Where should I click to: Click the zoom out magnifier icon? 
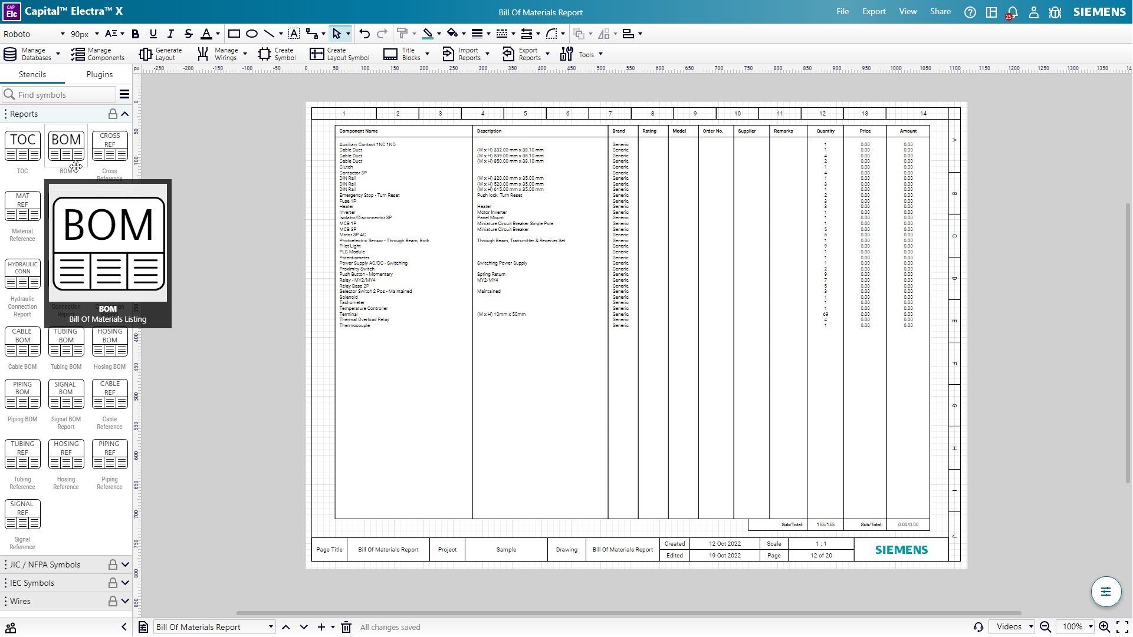1046,627
